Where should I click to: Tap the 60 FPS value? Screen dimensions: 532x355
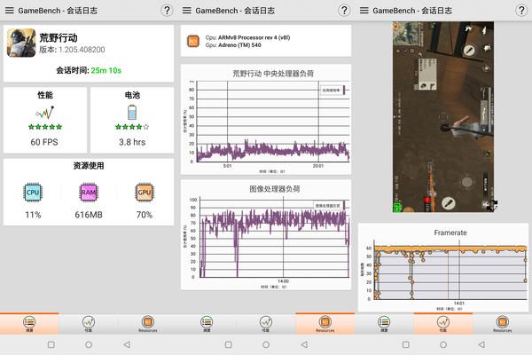[44, 142]
